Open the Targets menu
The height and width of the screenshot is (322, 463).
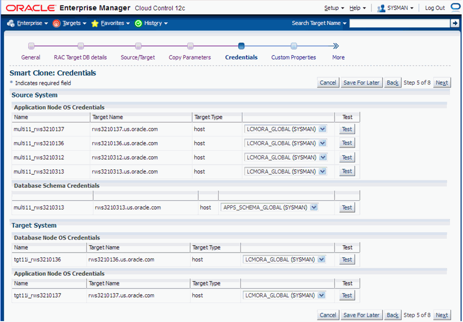point(74,23)
